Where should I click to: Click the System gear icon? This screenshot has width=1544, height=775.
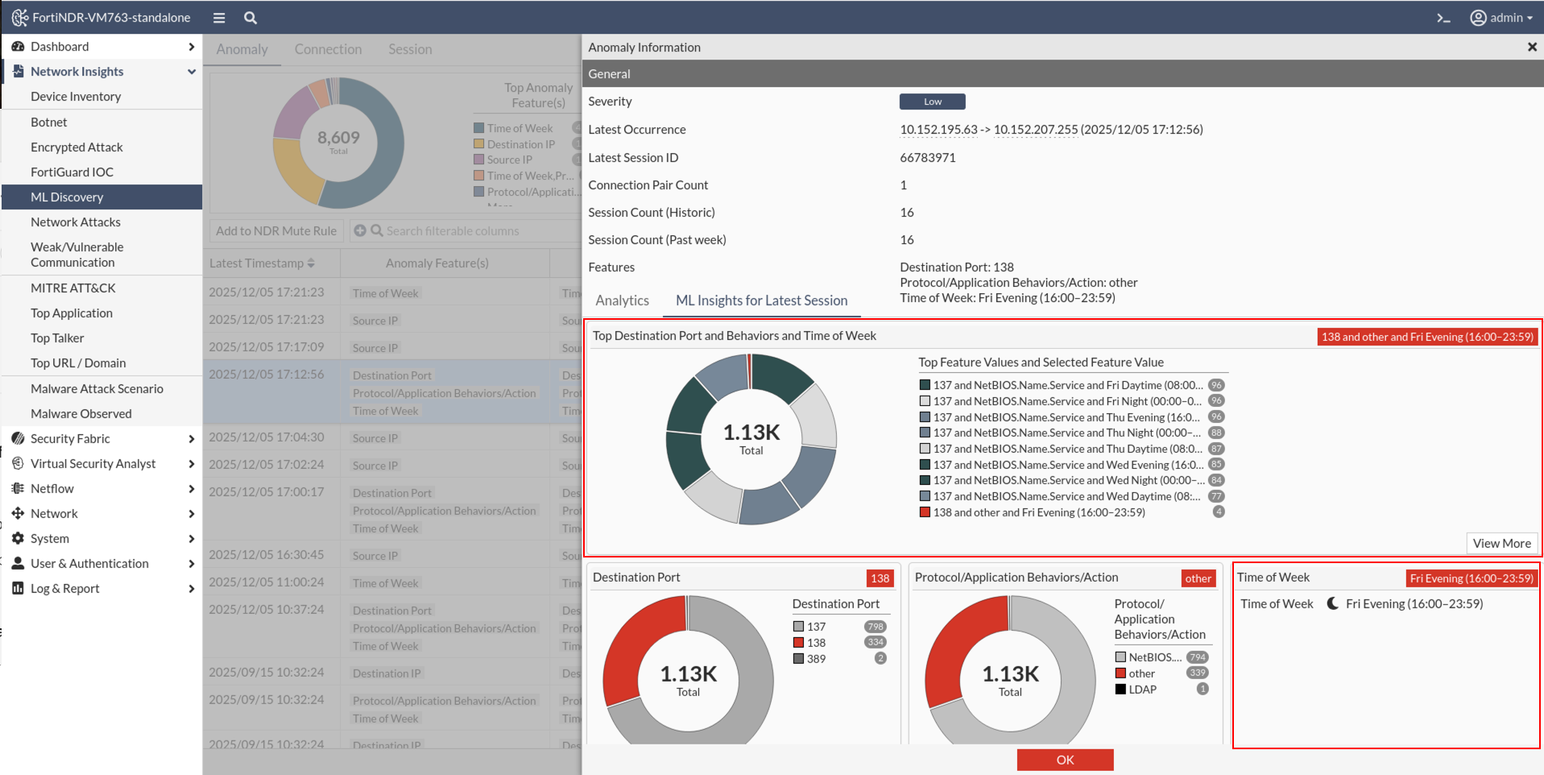pyautogui.click(x=18, y=538)
